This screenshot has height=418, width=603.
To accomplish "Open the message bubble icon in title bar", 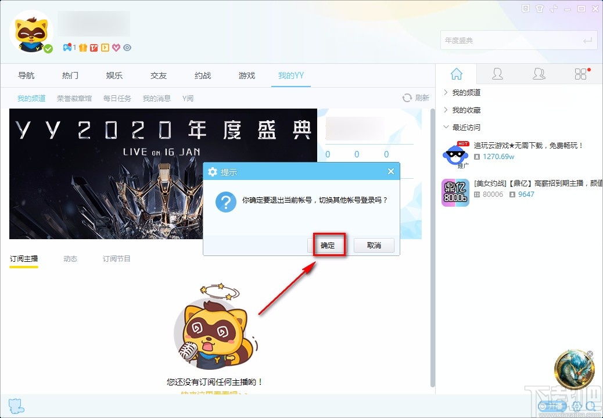I will point(526,9).
